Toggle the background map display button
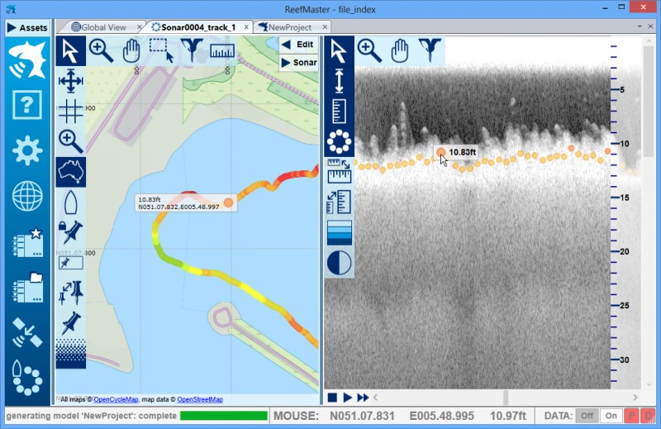Viewport: 661px width, 429px height. pyautogui.click(x=70, y=171)
